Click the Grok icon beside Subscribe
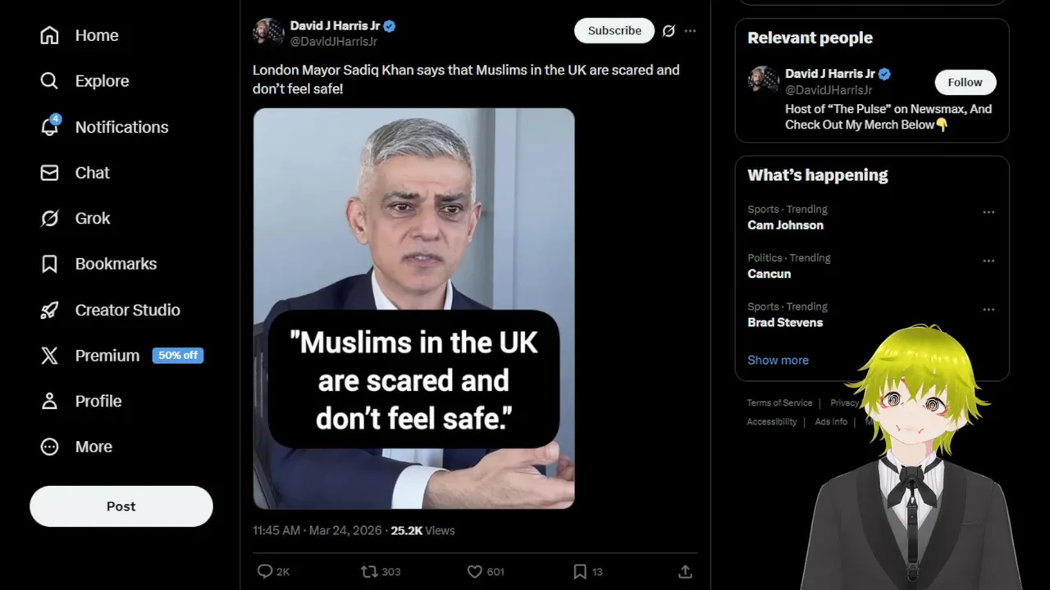The image size is (1050, 590). [x=669, y=31]
